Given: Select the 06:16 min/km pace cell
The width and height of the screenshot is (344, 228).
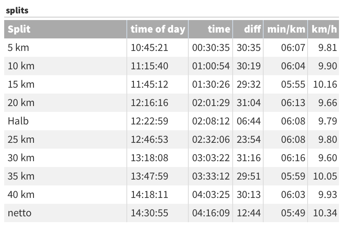Looking at the screenshot, I should (x=293, y=158).
